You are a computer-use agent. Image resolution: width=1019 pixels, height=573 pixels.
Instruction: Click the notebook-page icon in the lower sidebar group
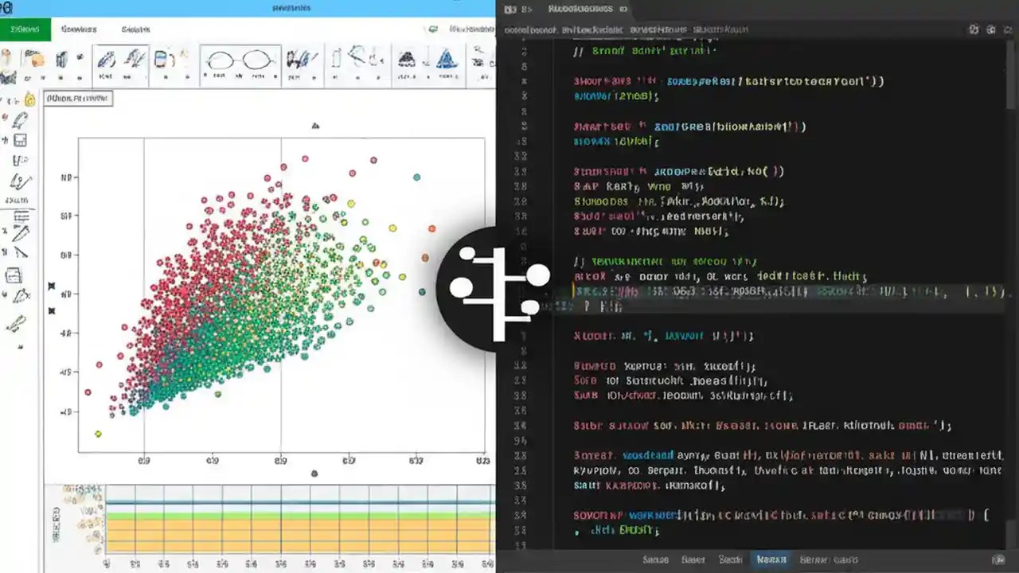pos(20,275)
